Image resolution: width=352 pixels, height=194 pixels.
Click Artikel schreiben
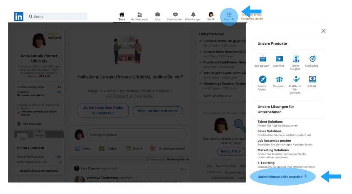coord(168,148)
